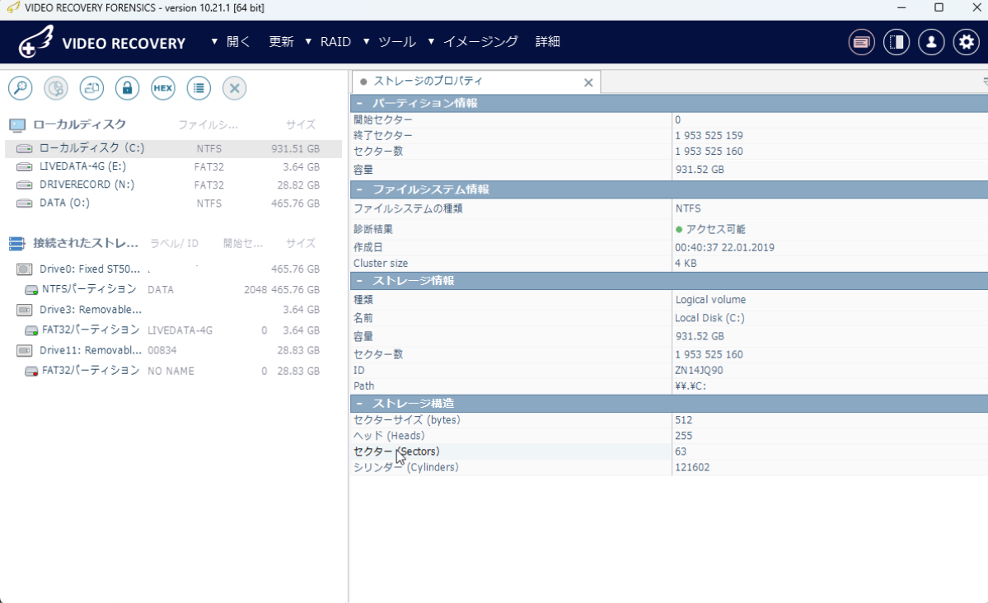The height and width of the screenshot is (603, 988).
Task: Click the Drive3 removable disk icon
Action: [25, 310]
